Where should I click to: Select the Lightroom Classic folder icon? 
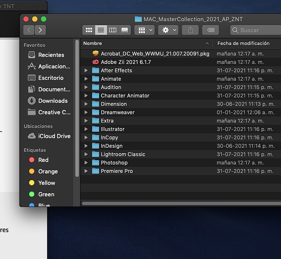pos(96,154)
